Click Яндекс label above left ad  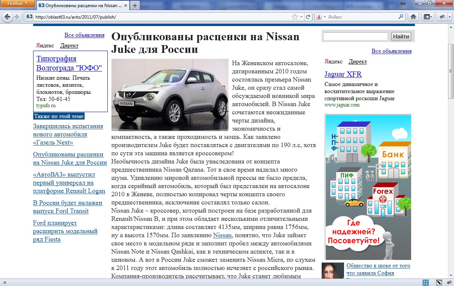click(45, 45)
